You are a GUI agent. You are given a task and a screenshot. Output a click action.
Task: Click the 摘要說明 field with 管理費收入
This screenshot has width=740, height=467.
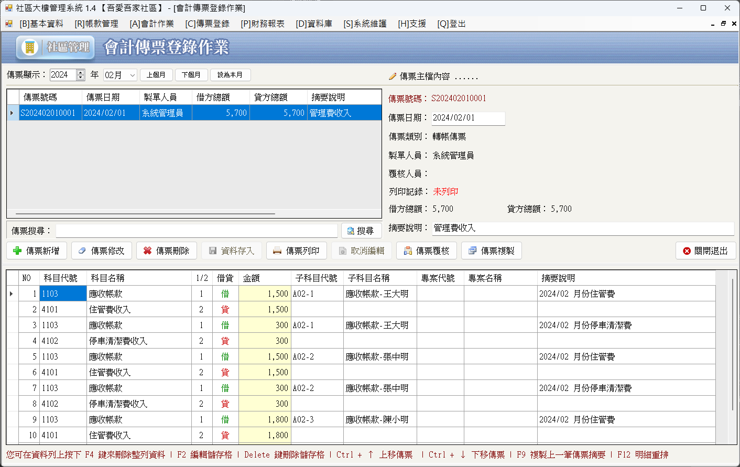click(x=583, y=228)
